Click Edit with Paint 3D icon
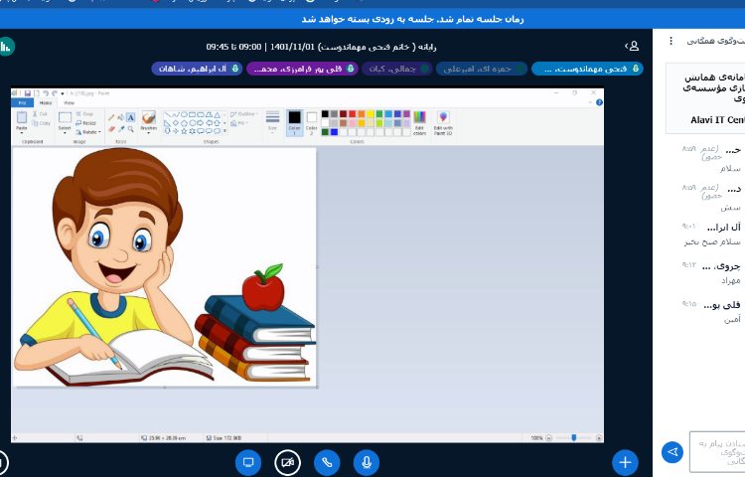This screenshot has height=477, width=745. pos(443,123)
